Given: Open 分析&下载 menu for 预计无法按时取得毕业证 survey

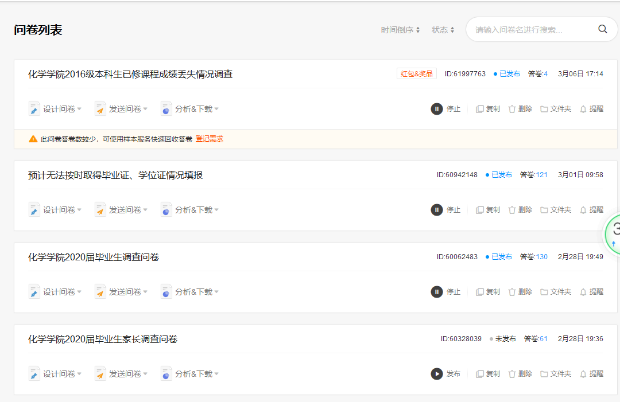Looking at the screenshot, I should (189, 210).
